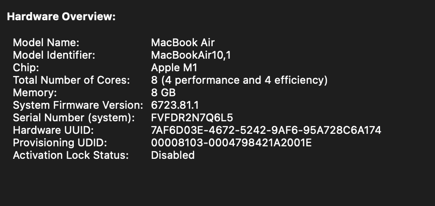The height and width of the screenshot is (206, 435).
Task: Select the serial number FVFDR2N7Q6L5
Action: pyautogui.click(x=192, y=117)
